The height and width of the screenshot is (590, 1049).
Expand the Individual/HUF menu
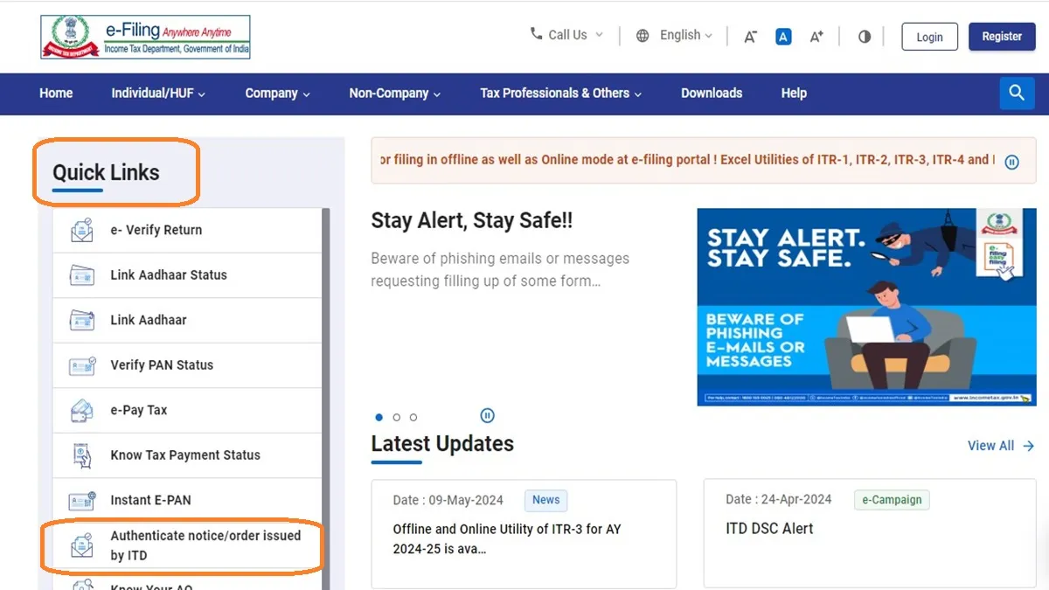point(158,94)
